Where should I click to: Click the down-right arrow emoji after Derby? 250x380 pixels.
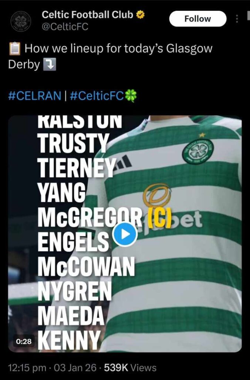[50, 65]
